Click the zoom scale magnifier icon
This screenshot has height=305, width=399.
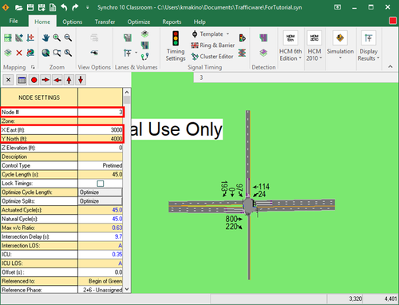point(68,53)
